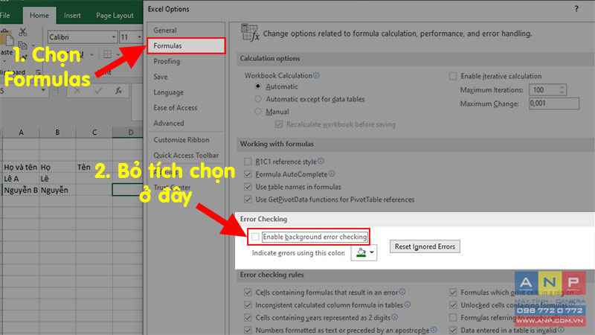Click the Maximum Iterations spinner arrows

(562, 89)
